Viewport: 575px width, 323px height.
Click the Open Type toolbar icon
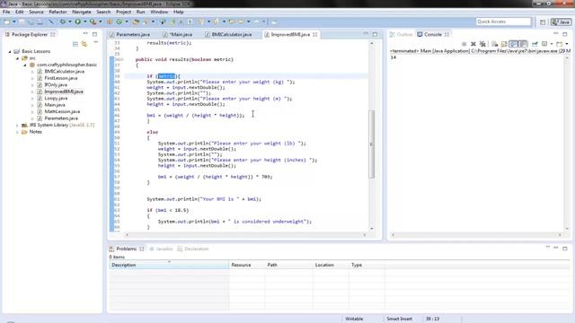coord(136,22)
